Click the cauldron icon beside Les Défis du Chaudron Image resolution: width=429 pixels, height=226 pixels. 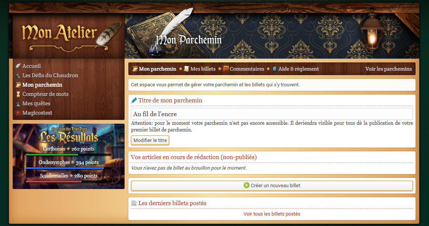tap(18, 75)
